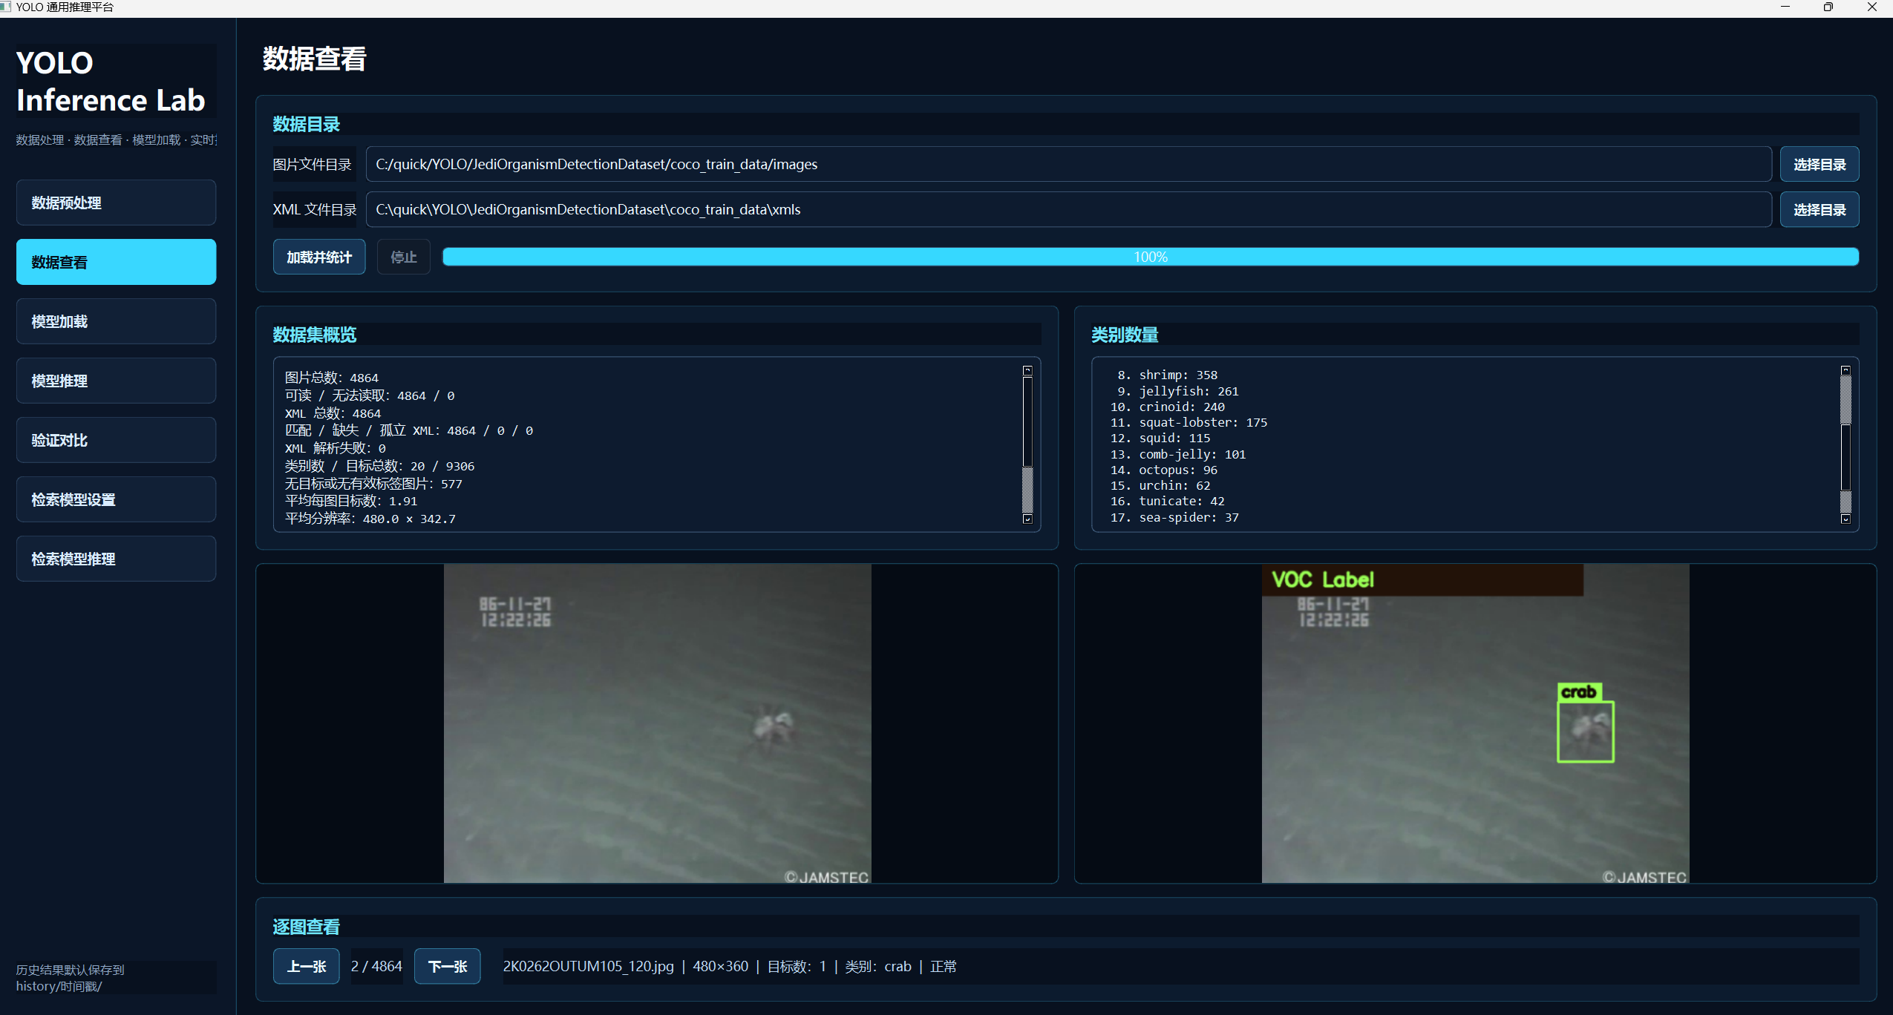Click the crab bounding box label
This screenshot has width=1893, height=1015.
(1579, 692)
